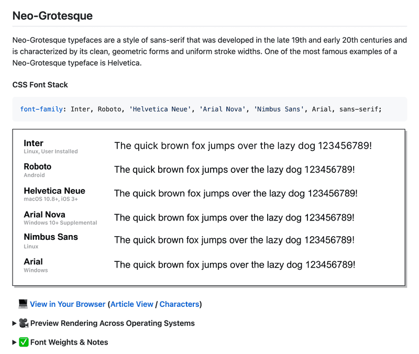The image size is (419, 354).
Task: Open the Article View link
Action: pyautogui.click(x=132, y=304)
